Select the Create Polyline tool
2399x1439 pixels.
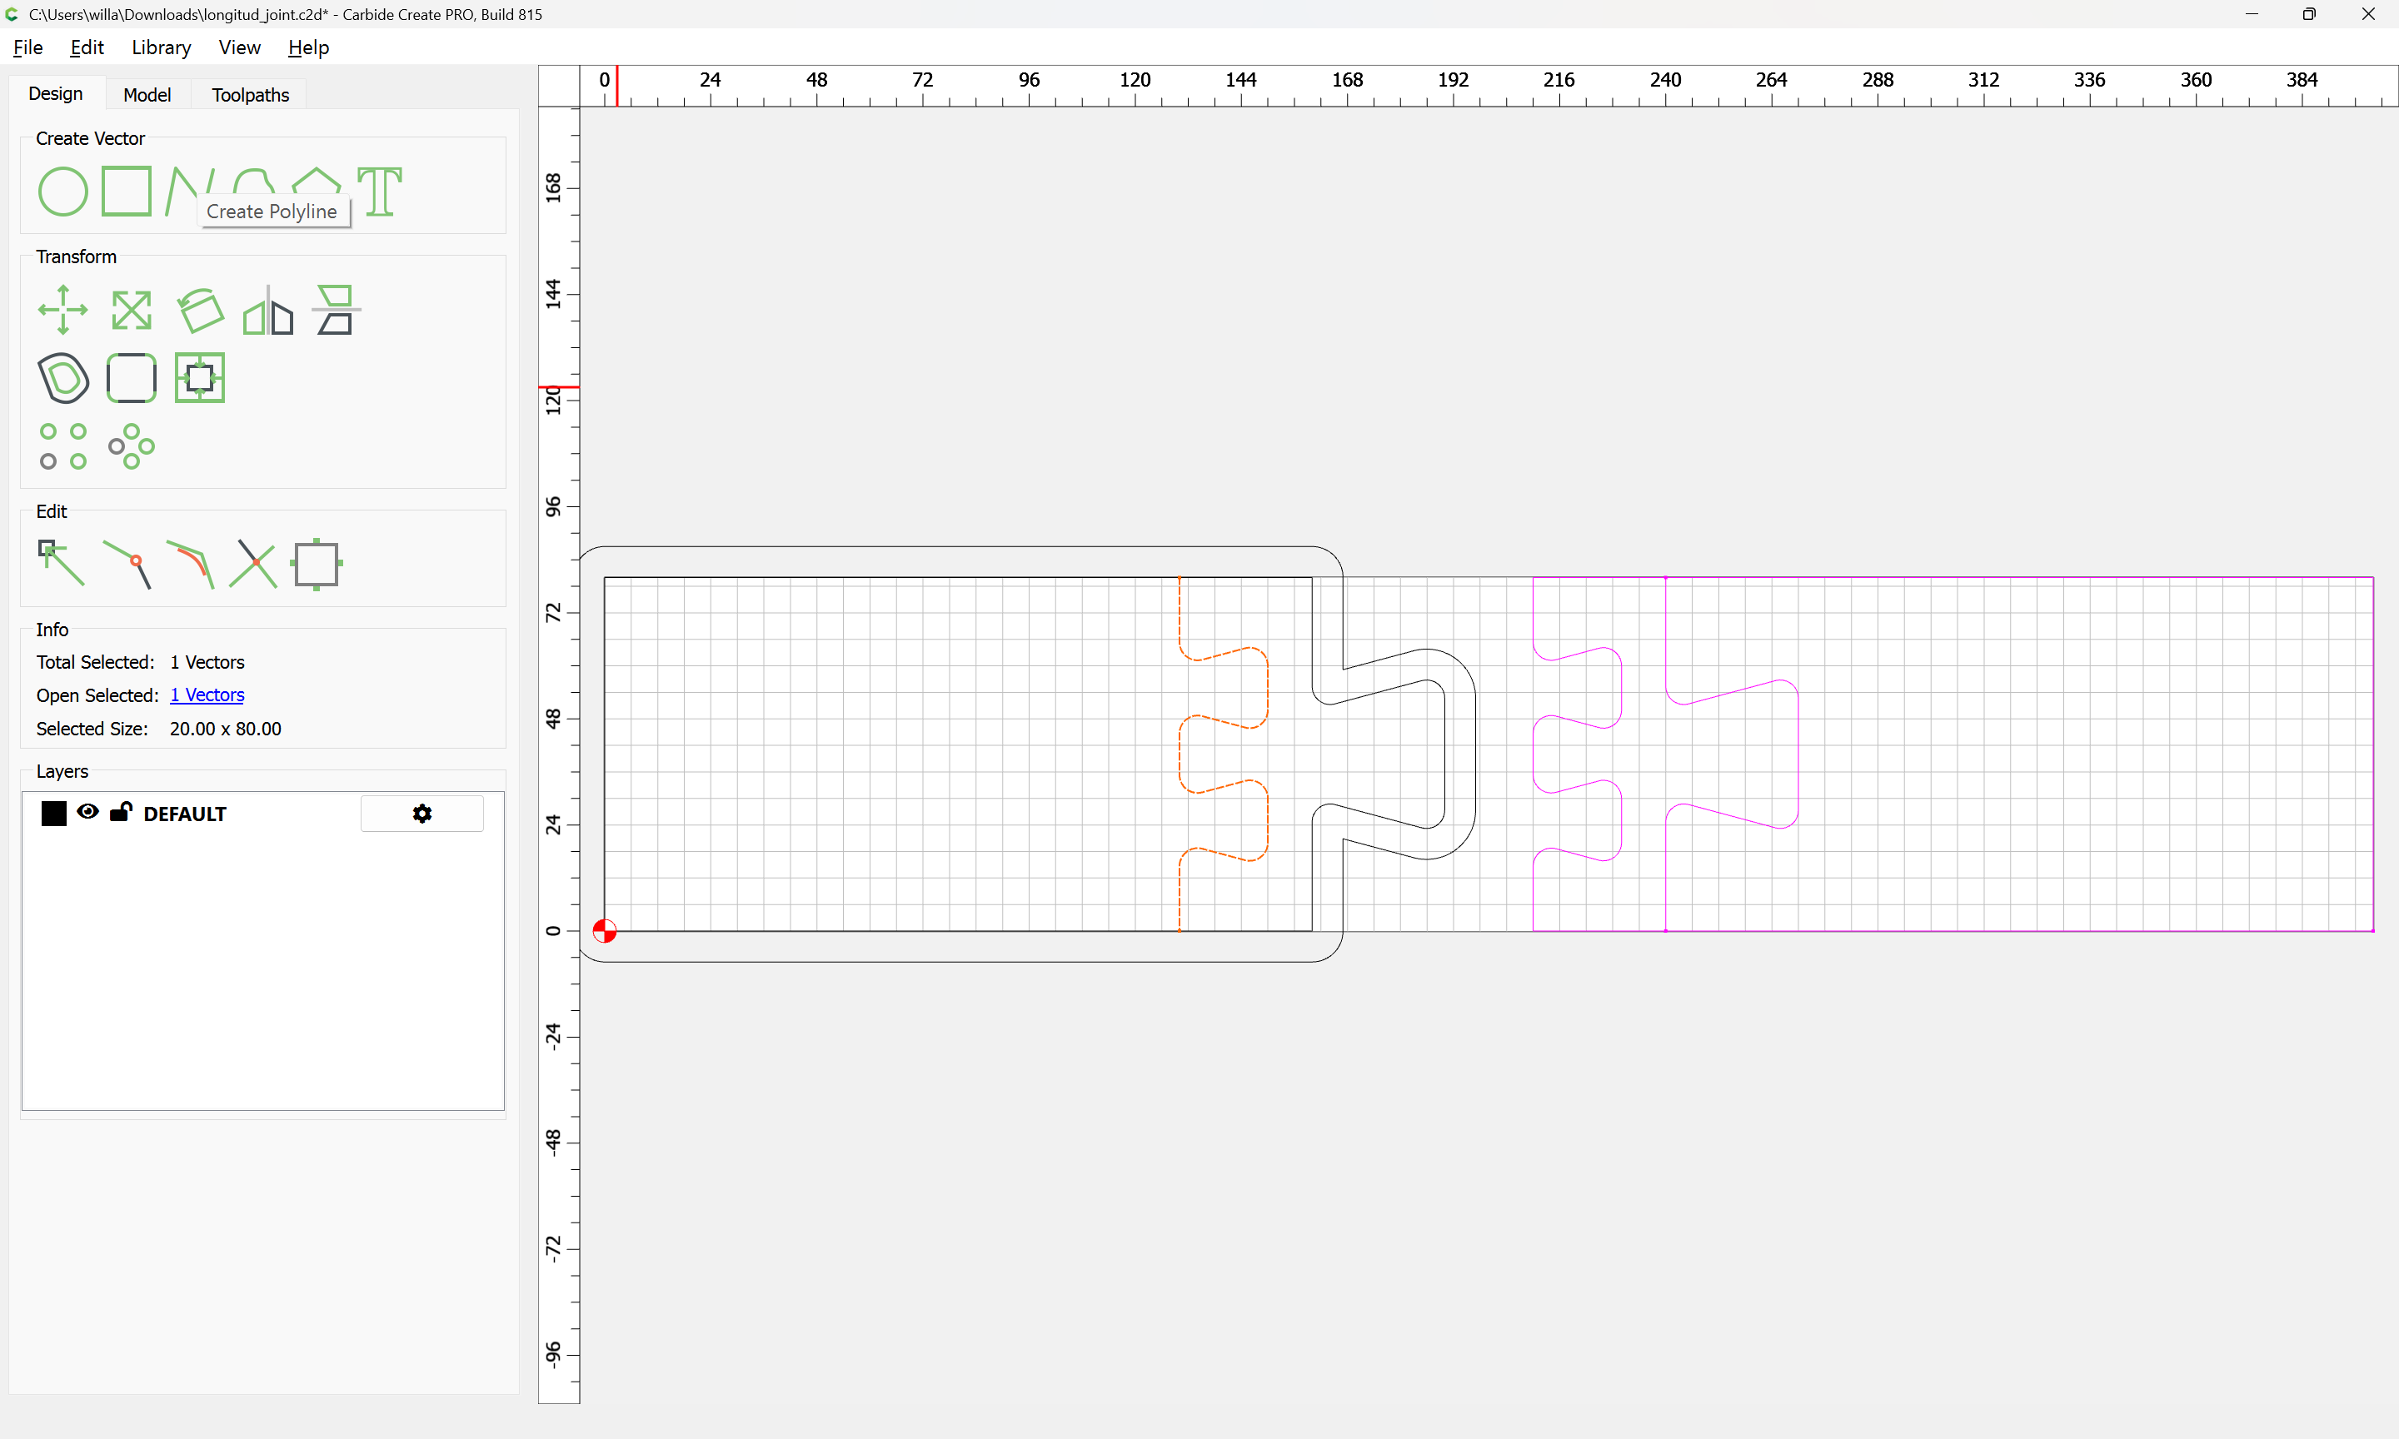[x=182, y=189]
